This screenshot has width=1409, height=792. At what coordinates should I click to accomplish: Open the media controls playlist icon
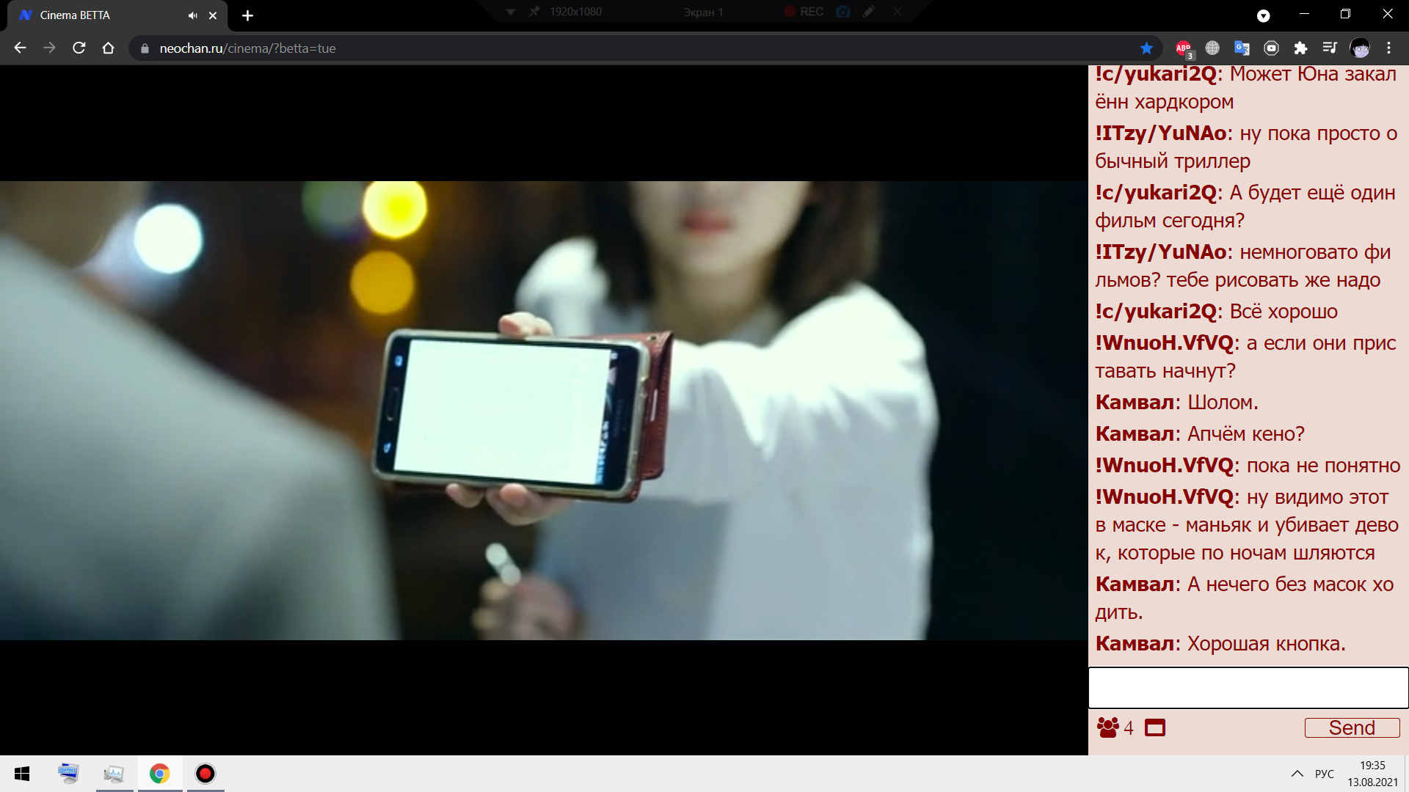(x=1330, y=48)
